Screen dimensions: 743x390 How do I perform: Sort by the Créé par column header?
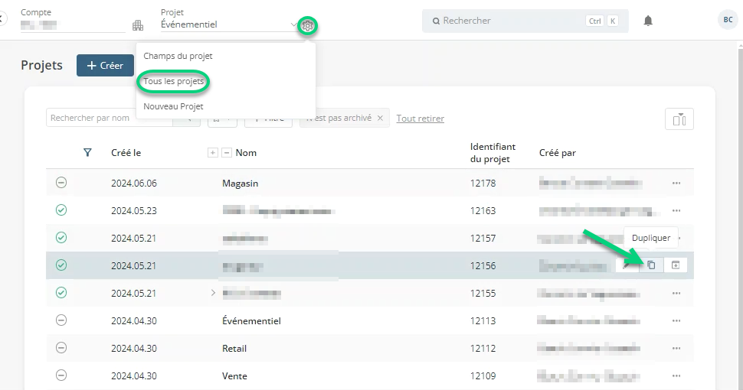tap(558, 153)
